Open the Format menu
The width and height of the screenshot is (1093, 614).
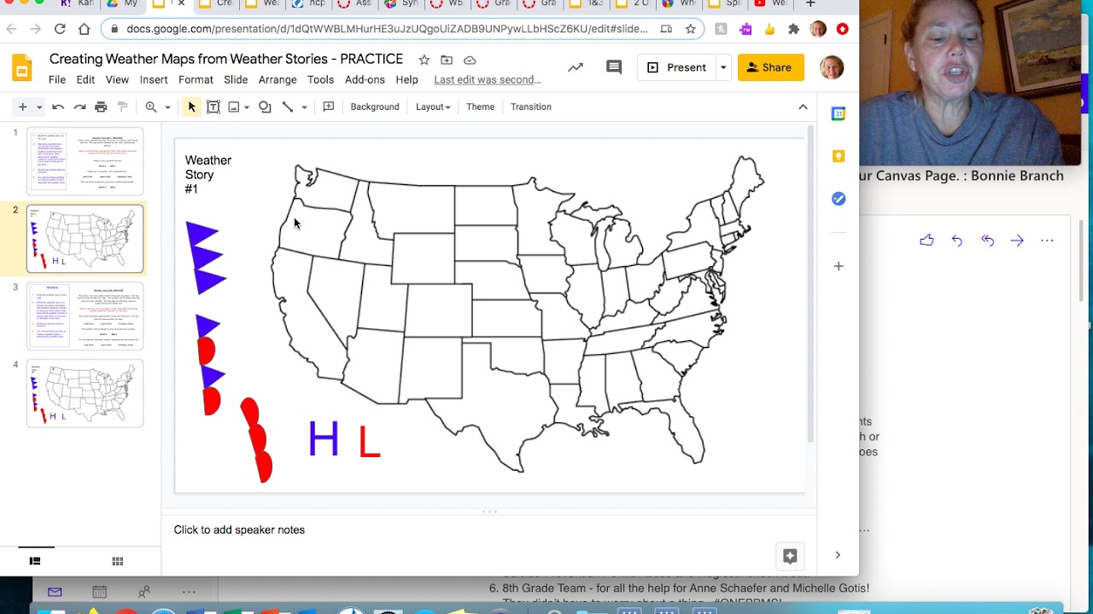click(x=196, y=79)
